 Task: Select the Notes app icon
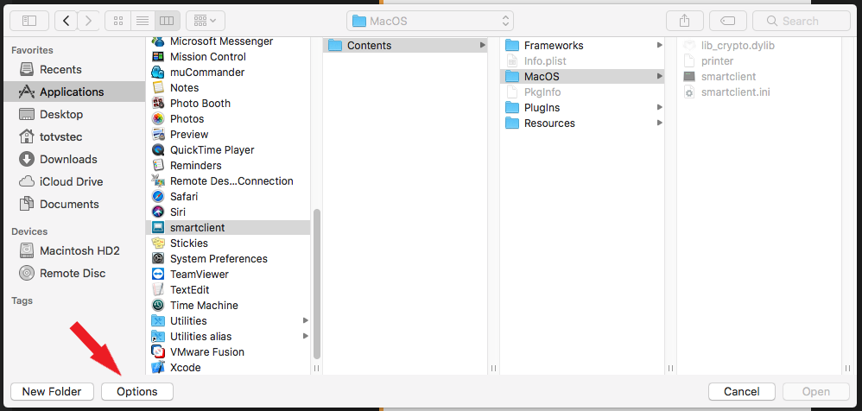coord(158,88)
